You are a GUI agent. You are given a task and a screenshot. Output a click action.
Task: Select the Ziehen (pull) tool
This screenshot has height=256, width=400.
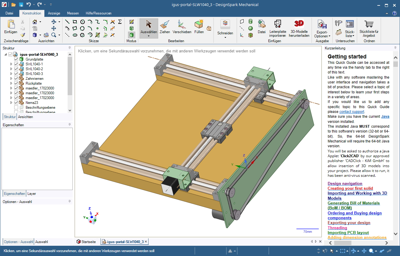point(165,27)
